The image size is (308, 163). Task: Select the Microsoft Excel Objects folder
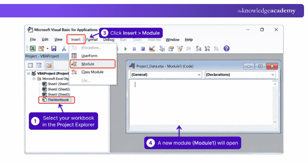tap(55, 79)
